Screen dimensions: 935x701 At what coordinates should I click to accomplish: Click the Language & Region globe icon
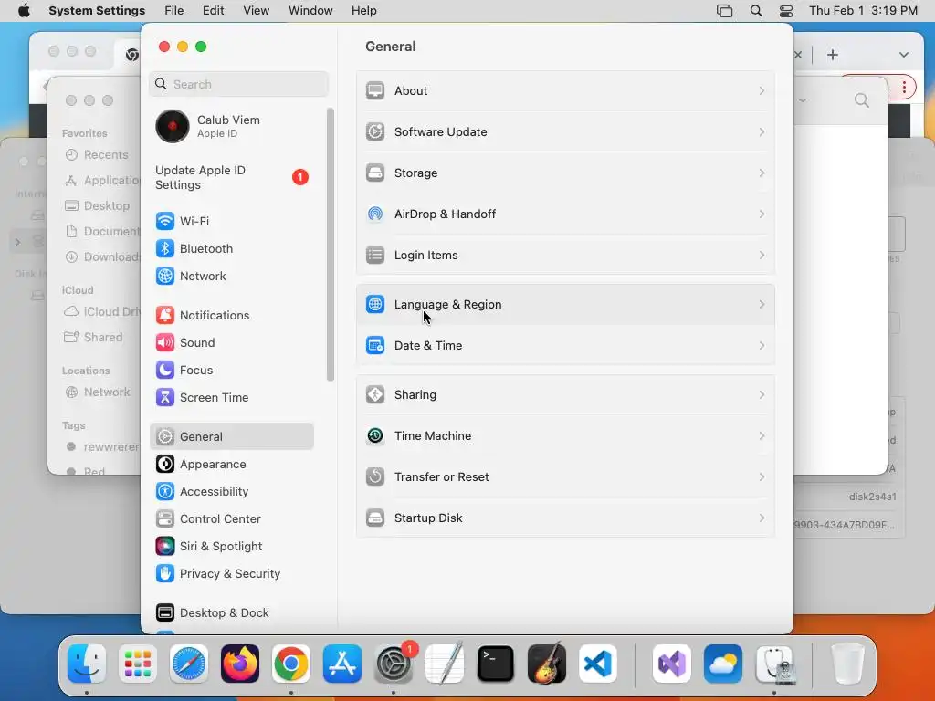tap(375, 304)
